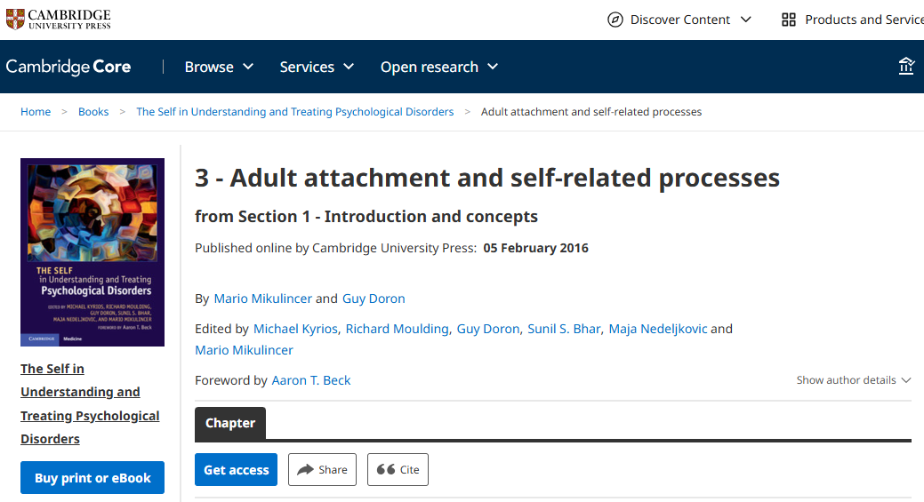Click the Cambridge Core logo
Viewport: 924px width, 502px height.
(68, 68)
